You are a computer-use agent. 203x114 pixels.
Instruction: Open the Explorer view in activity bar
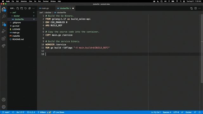(x=3, y=9)
